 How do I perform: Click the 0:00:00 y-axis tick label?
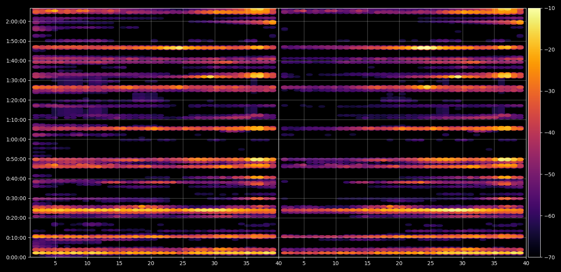[16, 257]
